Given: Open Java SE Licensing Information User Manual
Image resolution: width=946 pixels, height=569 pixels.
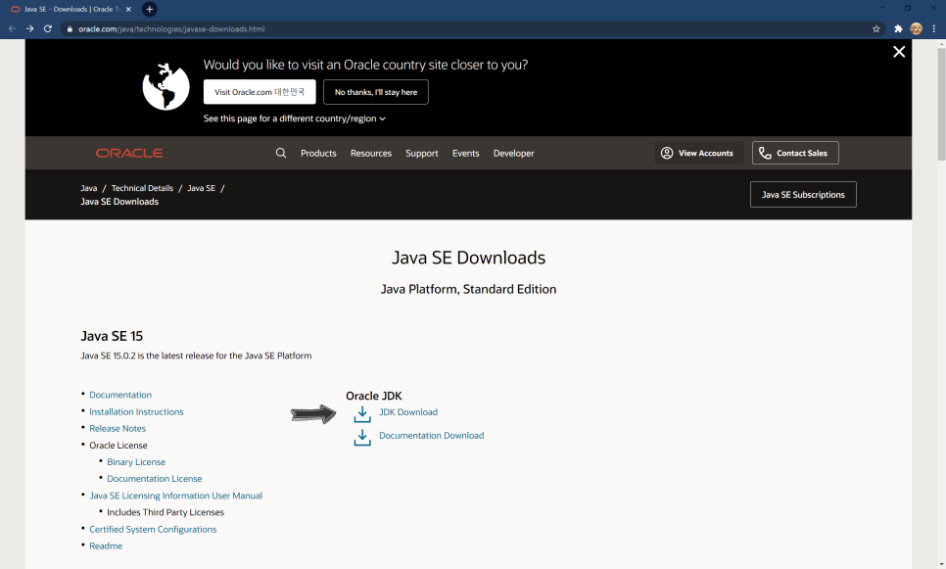Looking at the screenshot, I should pos(176,496).
